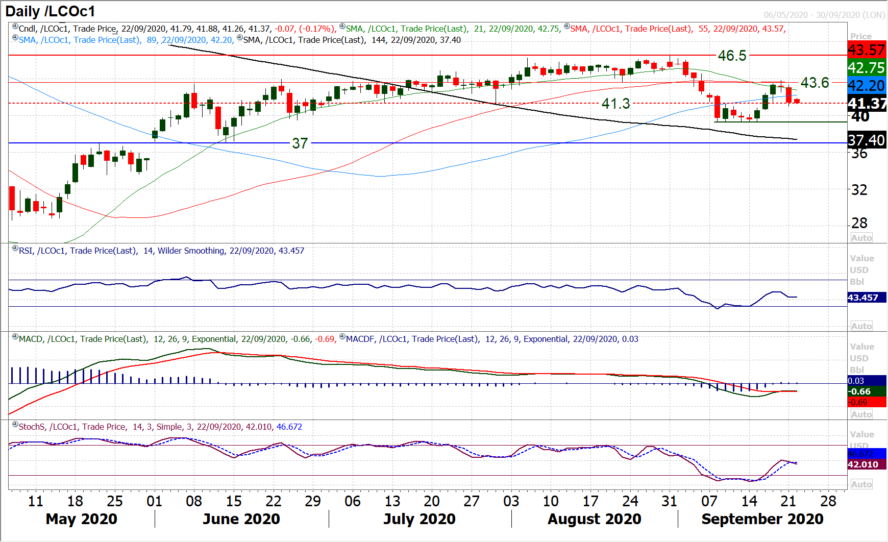Click the 46.672 stochastic value tag
The height and width of the screenshot is (542, 888).
click(867, 454)
